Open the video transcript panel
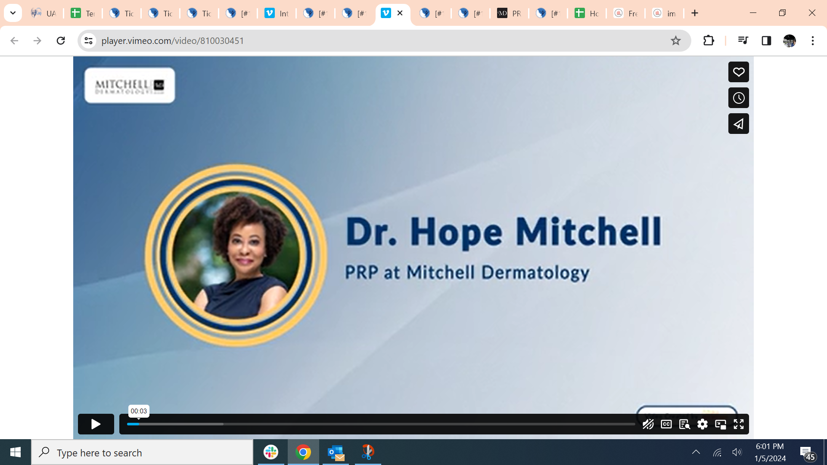 pyautogui.click(x=684, y=424)
